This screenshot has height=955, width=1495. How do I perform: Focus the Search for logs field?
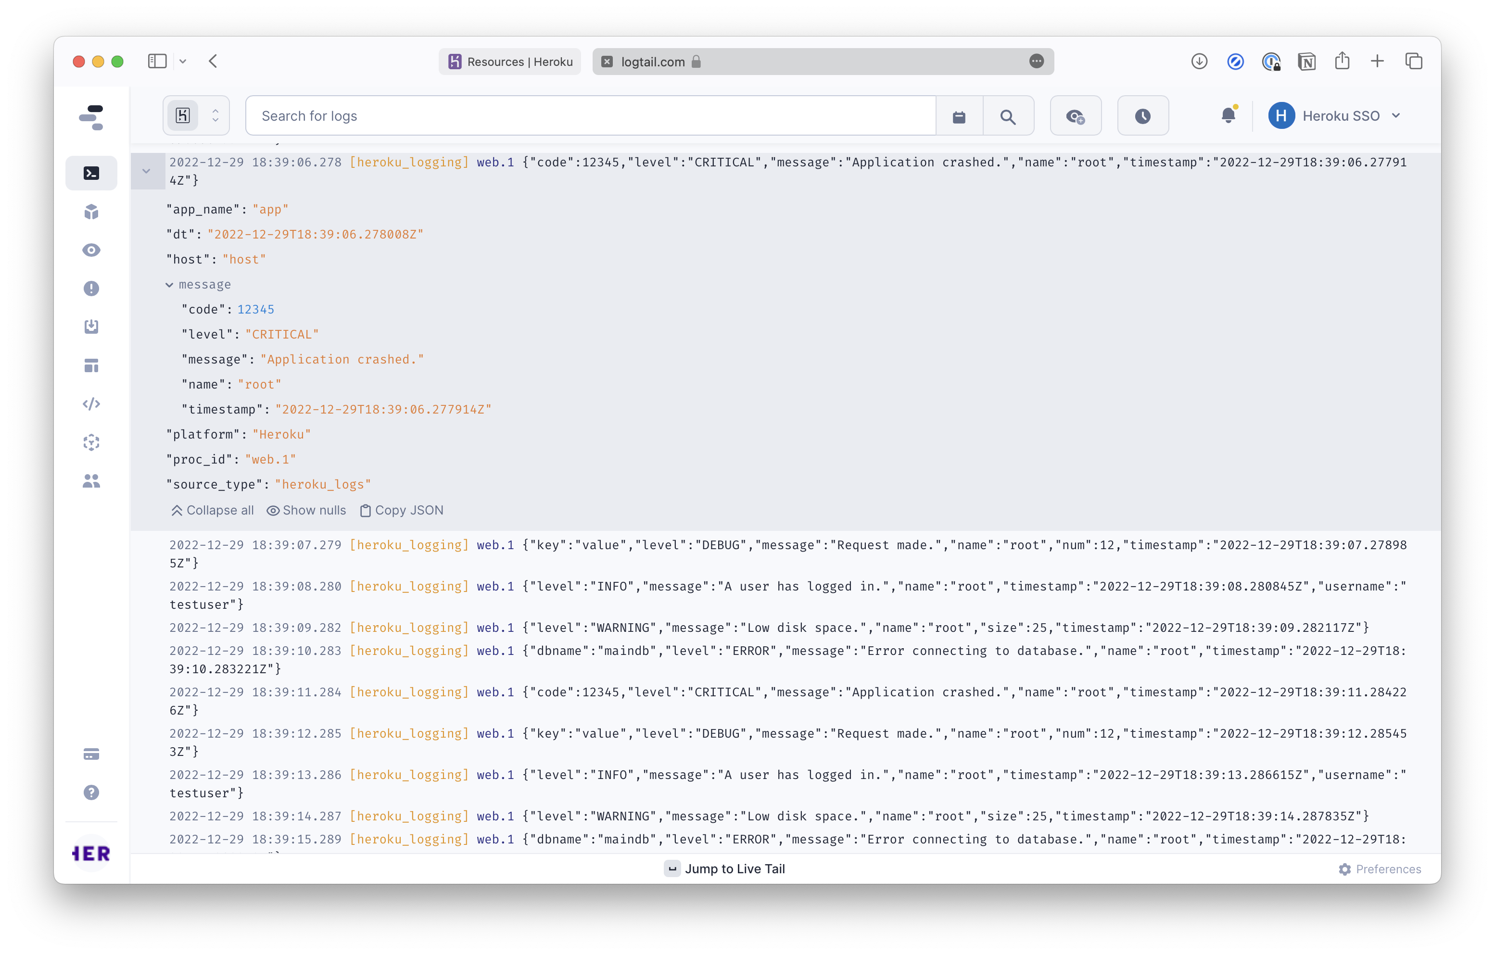[590, 116]
